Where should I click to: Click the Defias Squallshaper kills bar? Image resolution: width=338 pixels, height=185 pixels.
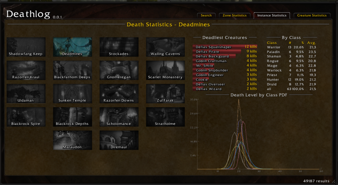225,47
